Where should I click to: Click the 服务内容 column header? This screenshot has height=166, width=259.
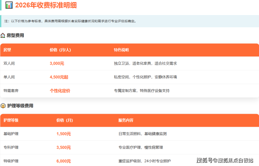126,120
